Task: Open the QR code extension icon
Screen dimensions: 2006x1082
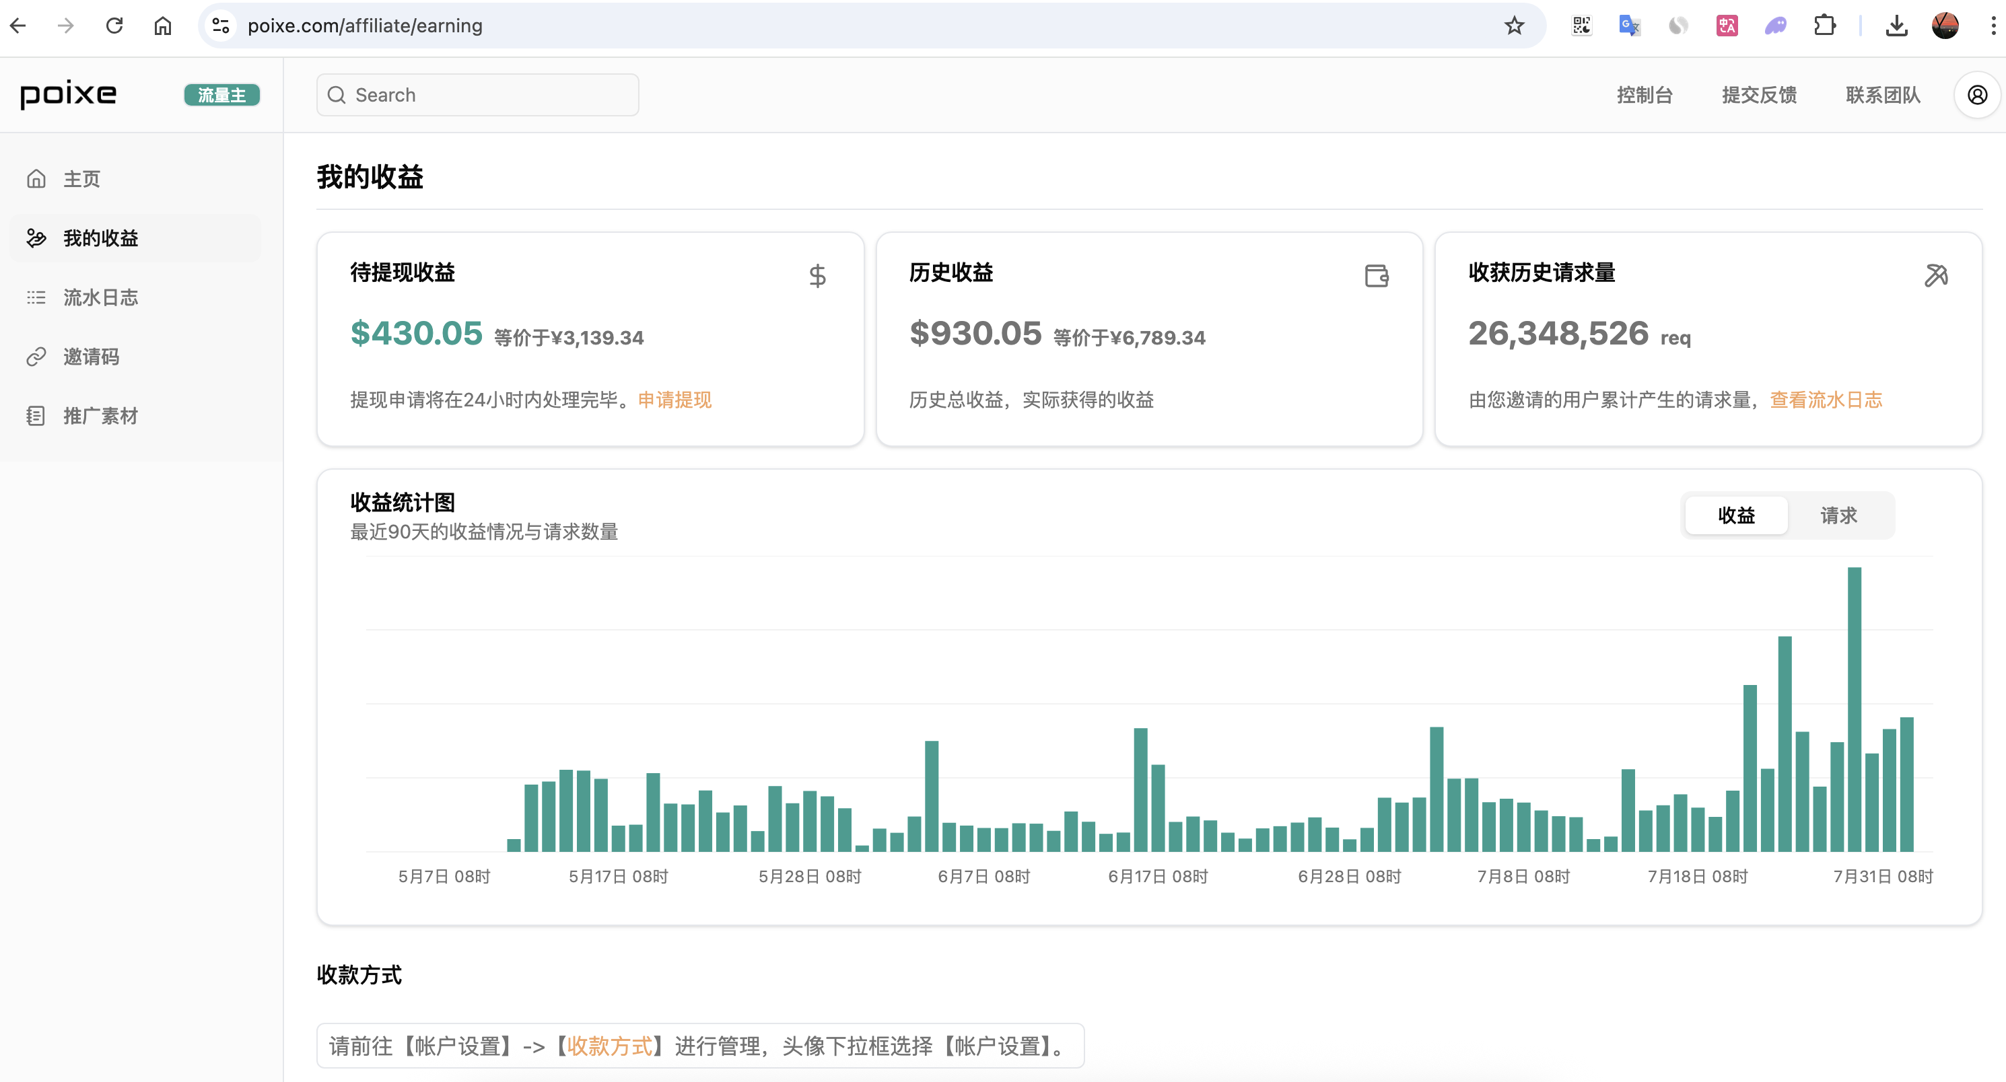Action: 1581,26
